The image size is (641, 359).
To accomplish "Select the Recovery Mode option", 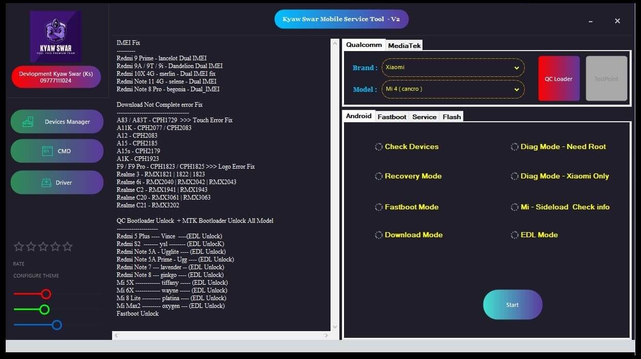I will (409, 176).
